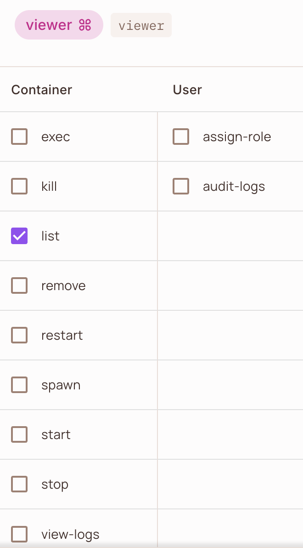Image resolution: width=303 pixels, height=548 pixels.
Task: Tick the spawn permission checkbox
Action: pyautogui.click(x=19, y=384)
